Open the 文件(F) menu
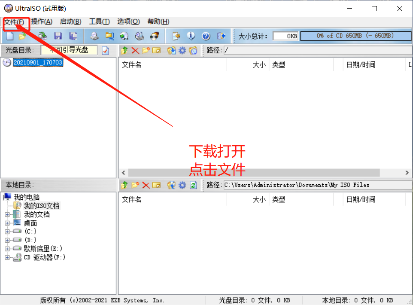The image size is (413, 305). click(14, 21)
